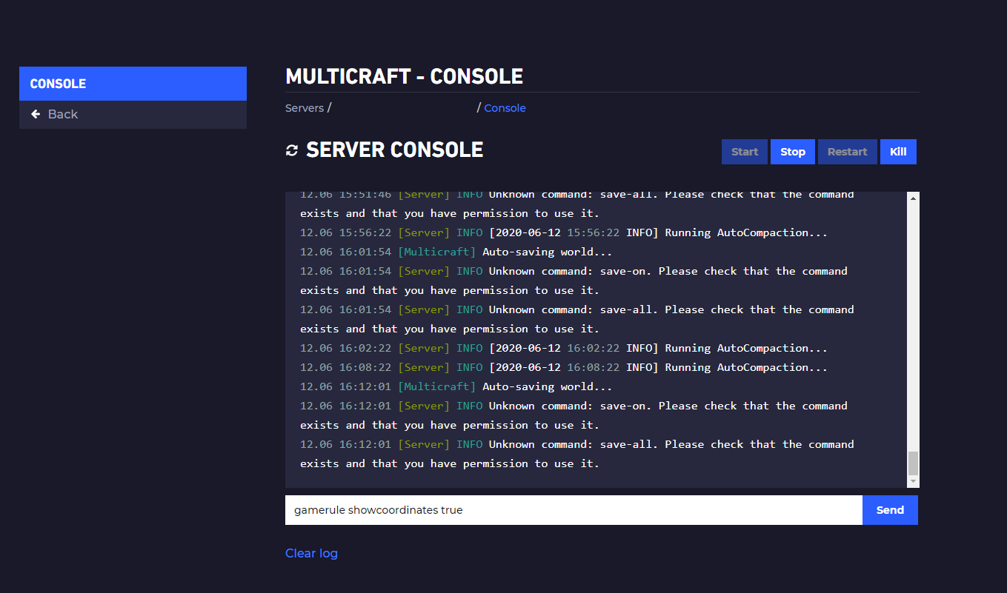This screenshot has width=1007, height=593.
Task: Click the back arrow icon in sidebar
Action: [36, 113]
